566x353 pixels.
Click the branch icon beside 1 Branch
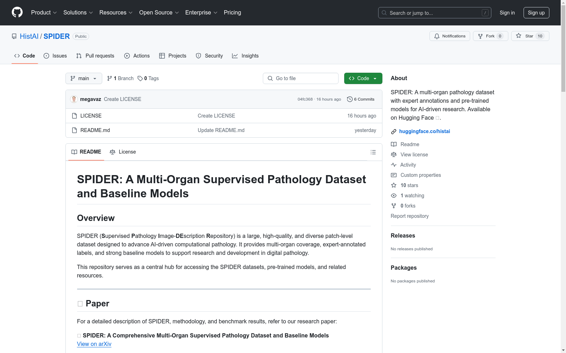[110, 78]
